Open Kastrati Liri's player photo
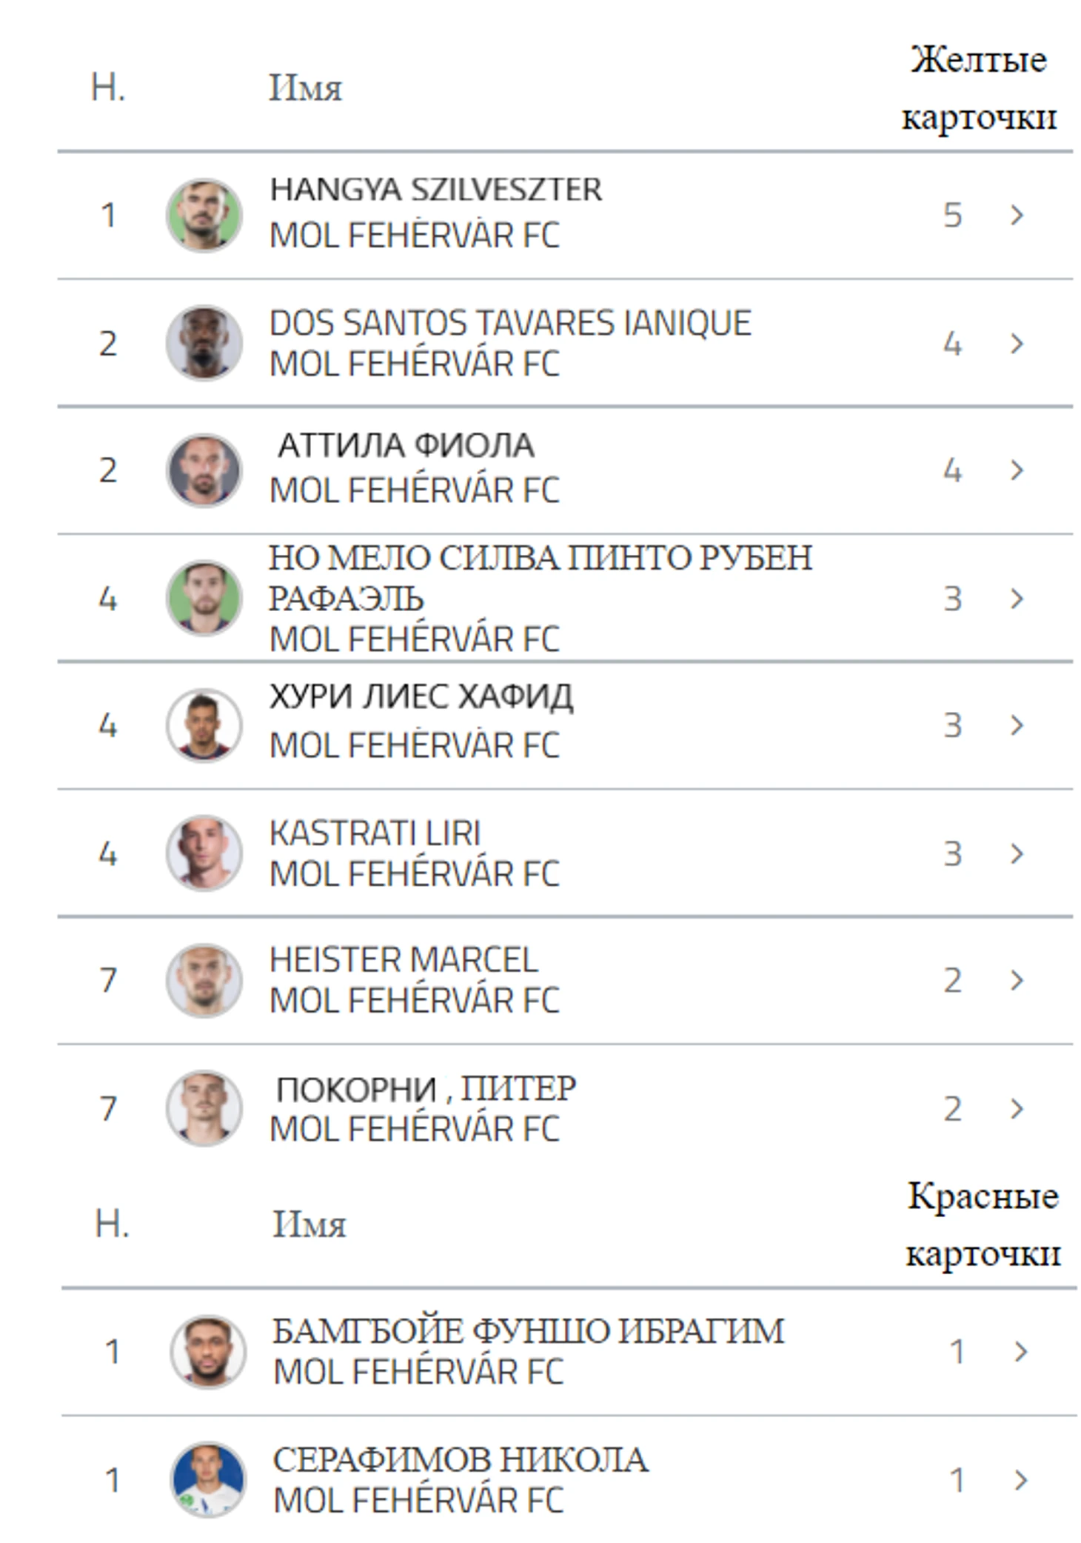Viewport: 1081px width, 1543px height. [x=204, y=853]
